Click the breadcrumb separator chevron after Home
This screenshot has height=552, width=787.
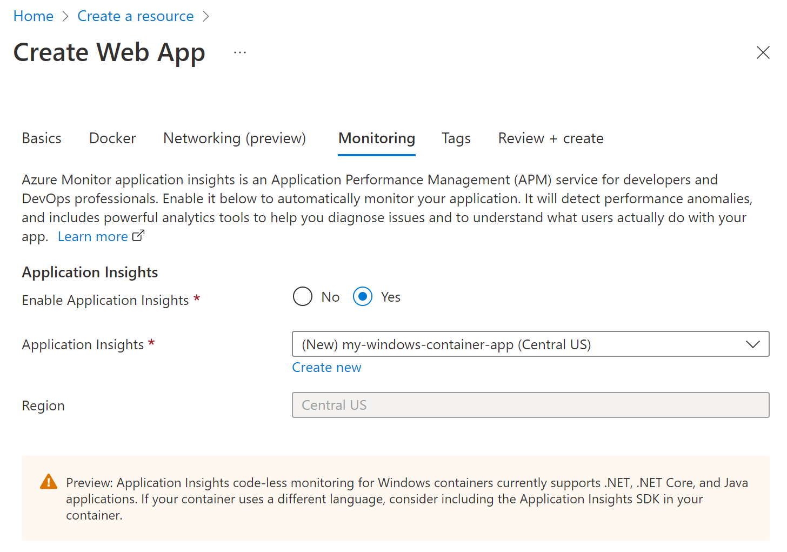click(64, 16)
